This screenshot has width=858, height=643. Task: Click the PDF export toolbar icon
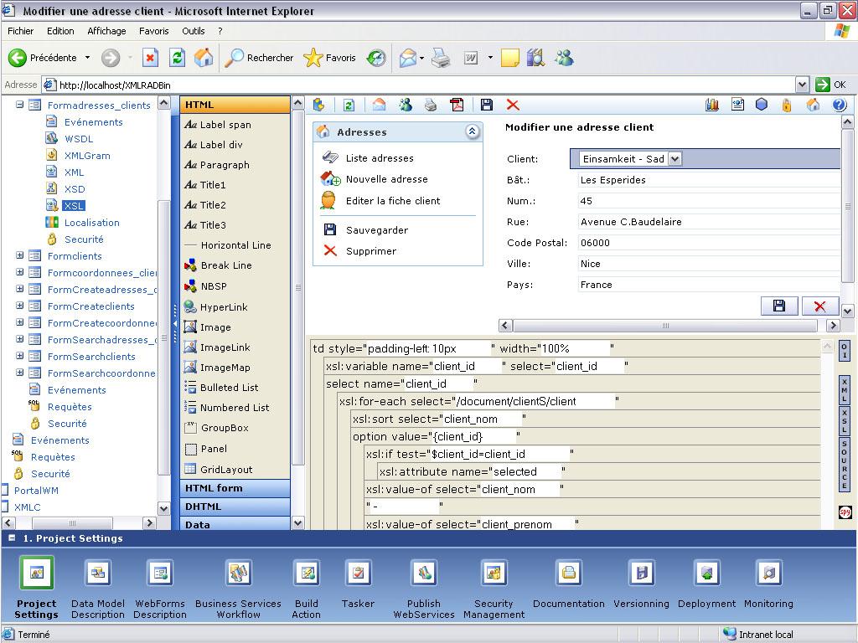coord(457,105)
